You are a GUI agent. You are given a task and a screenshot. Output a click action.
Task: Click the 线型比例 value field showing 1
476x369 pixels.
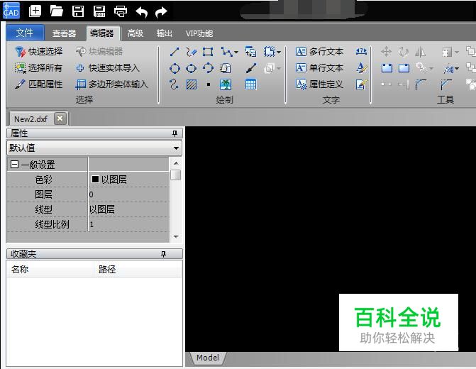coord(128,224)
